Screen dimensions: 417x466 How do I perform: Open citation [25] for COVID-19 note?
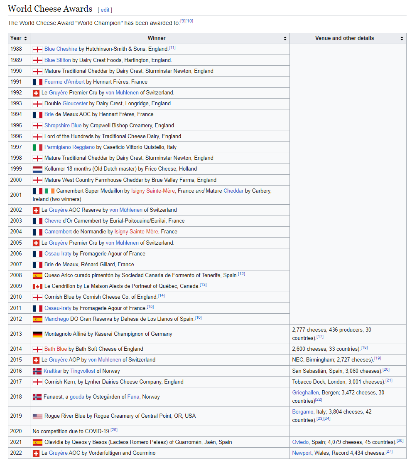point(114,430)
